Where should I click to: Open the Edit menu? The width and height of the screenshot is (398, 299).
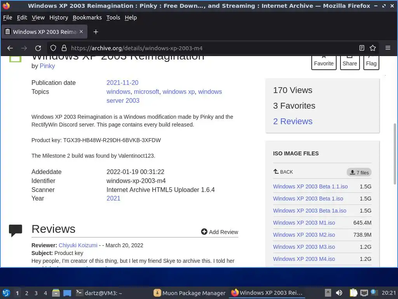point(22,18)
